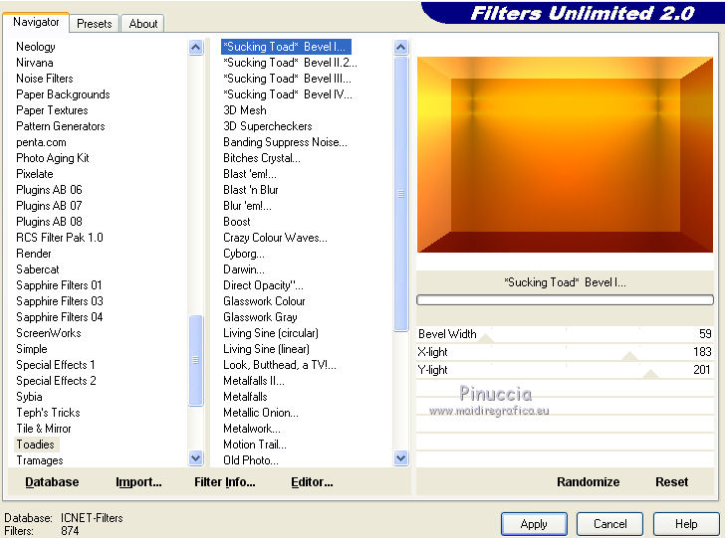
Task: Select the Paper Textures category
Action: pos(52,110)
